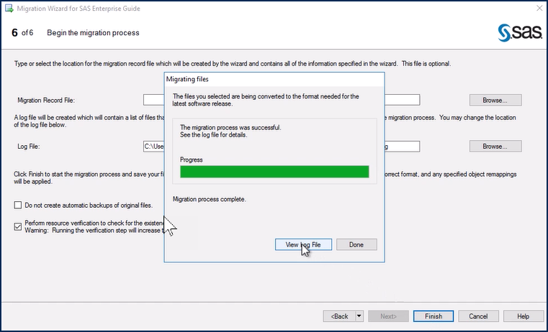Click Done in Migrating files dialog
This screenshot has height=332, width=548.
356,245
